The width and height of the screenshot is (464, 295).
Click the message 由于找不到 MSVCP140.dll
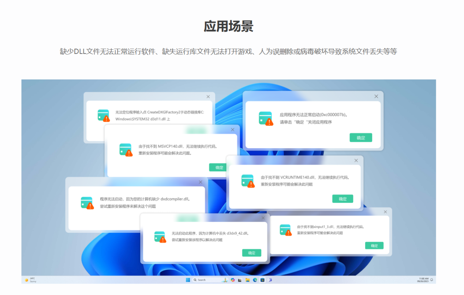tap(178, 146)
